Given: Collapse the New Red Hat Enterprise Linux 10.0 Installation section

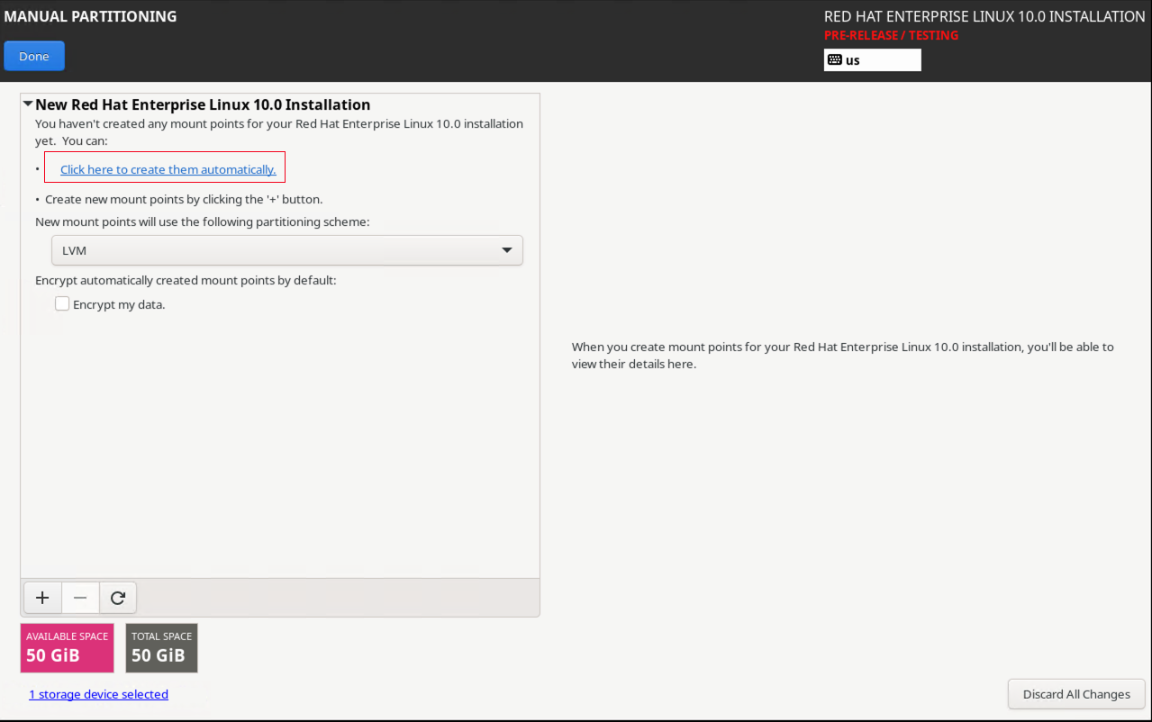Looking at the screenshot, I should (x=28, y=105).
